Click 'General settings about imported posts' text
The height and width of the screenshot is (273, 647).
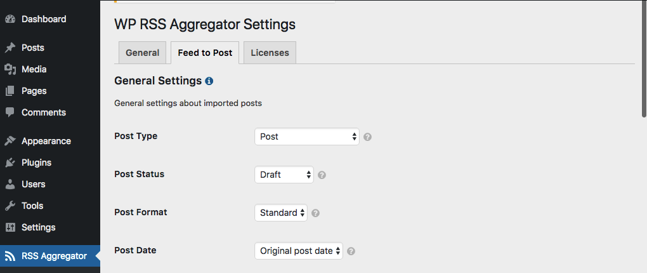click(188, 103)
